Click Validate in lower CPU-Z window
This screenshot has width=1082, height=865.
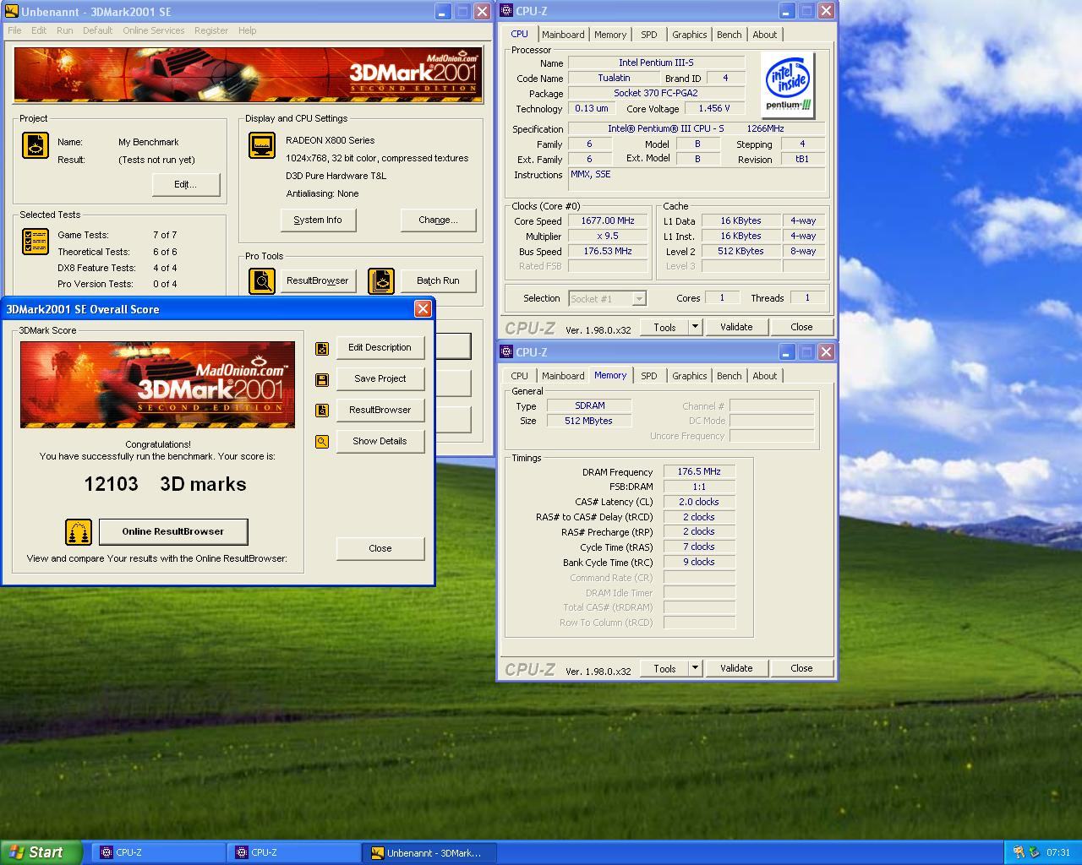[736, 668]
